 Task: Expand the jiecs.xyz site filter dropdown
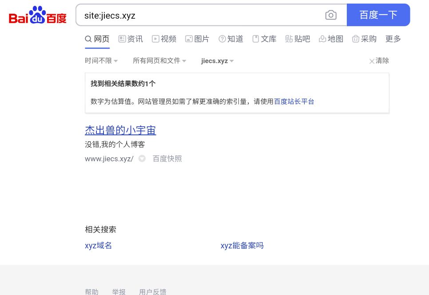click(217, 61)
